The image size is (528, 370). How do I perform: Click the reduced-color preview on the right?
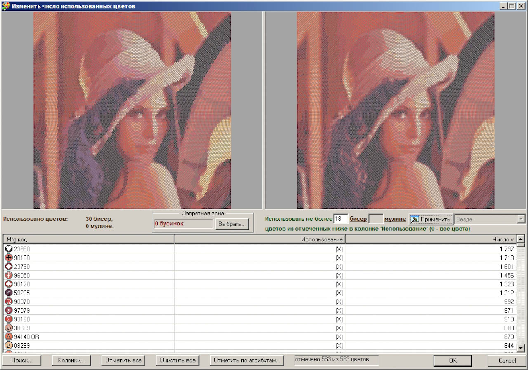coord(396,110)
